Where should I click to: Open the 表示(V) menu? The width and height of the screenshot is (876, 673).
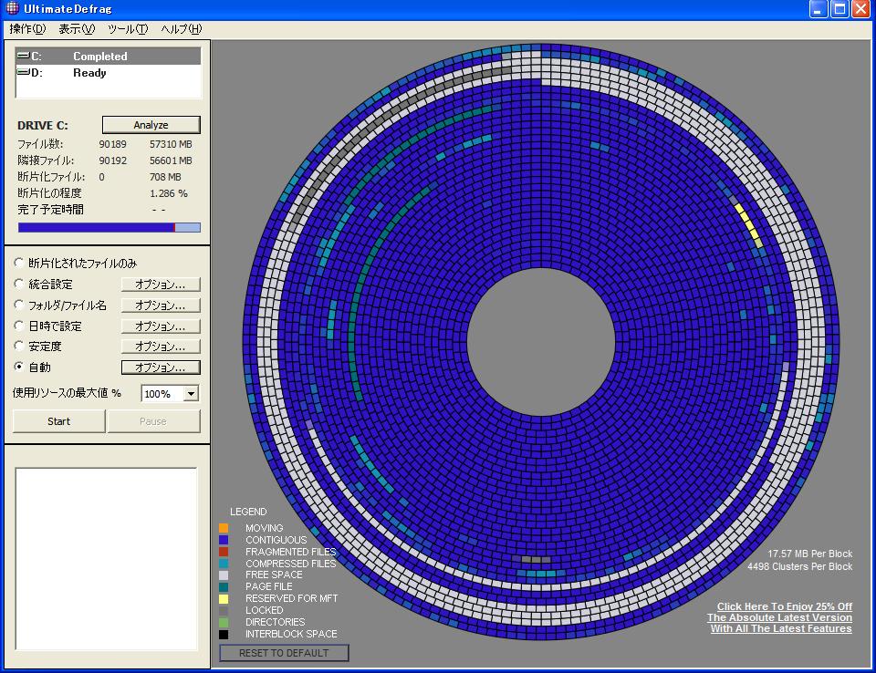77,29
